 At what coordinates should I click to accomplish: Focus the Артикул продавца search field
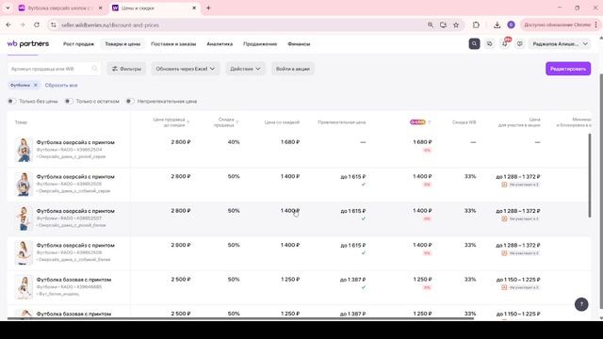coord(54,69)
